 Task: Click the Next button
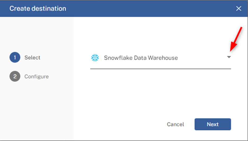click(213, 124)
